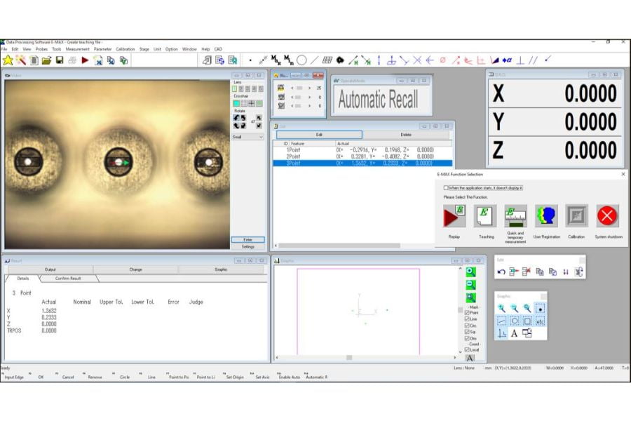Click the Delete button in list window
This screenshot has height=421, width=631.
[406, 135]
